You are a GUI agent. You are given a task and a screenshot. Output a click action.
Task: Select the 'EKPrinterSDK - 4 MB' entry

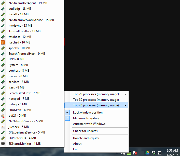click(32, 138)
